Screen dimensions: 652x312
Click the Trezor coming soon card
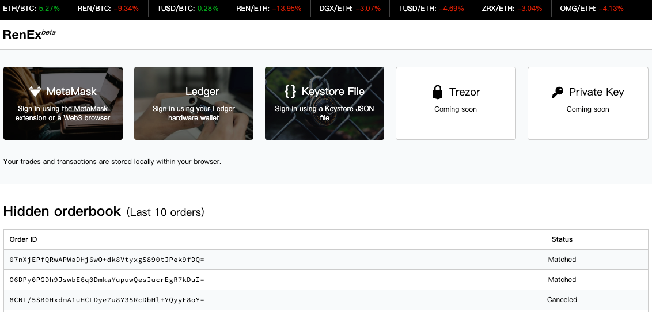[456, 104]
